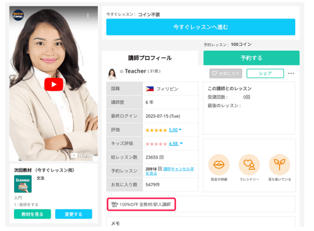Click the Philippines flag icon

coord(150,89)
